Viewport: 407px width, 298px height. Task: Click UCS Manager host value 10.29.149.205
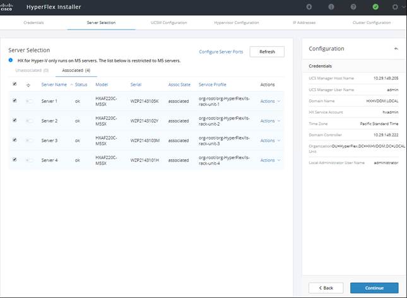point(386,78)
